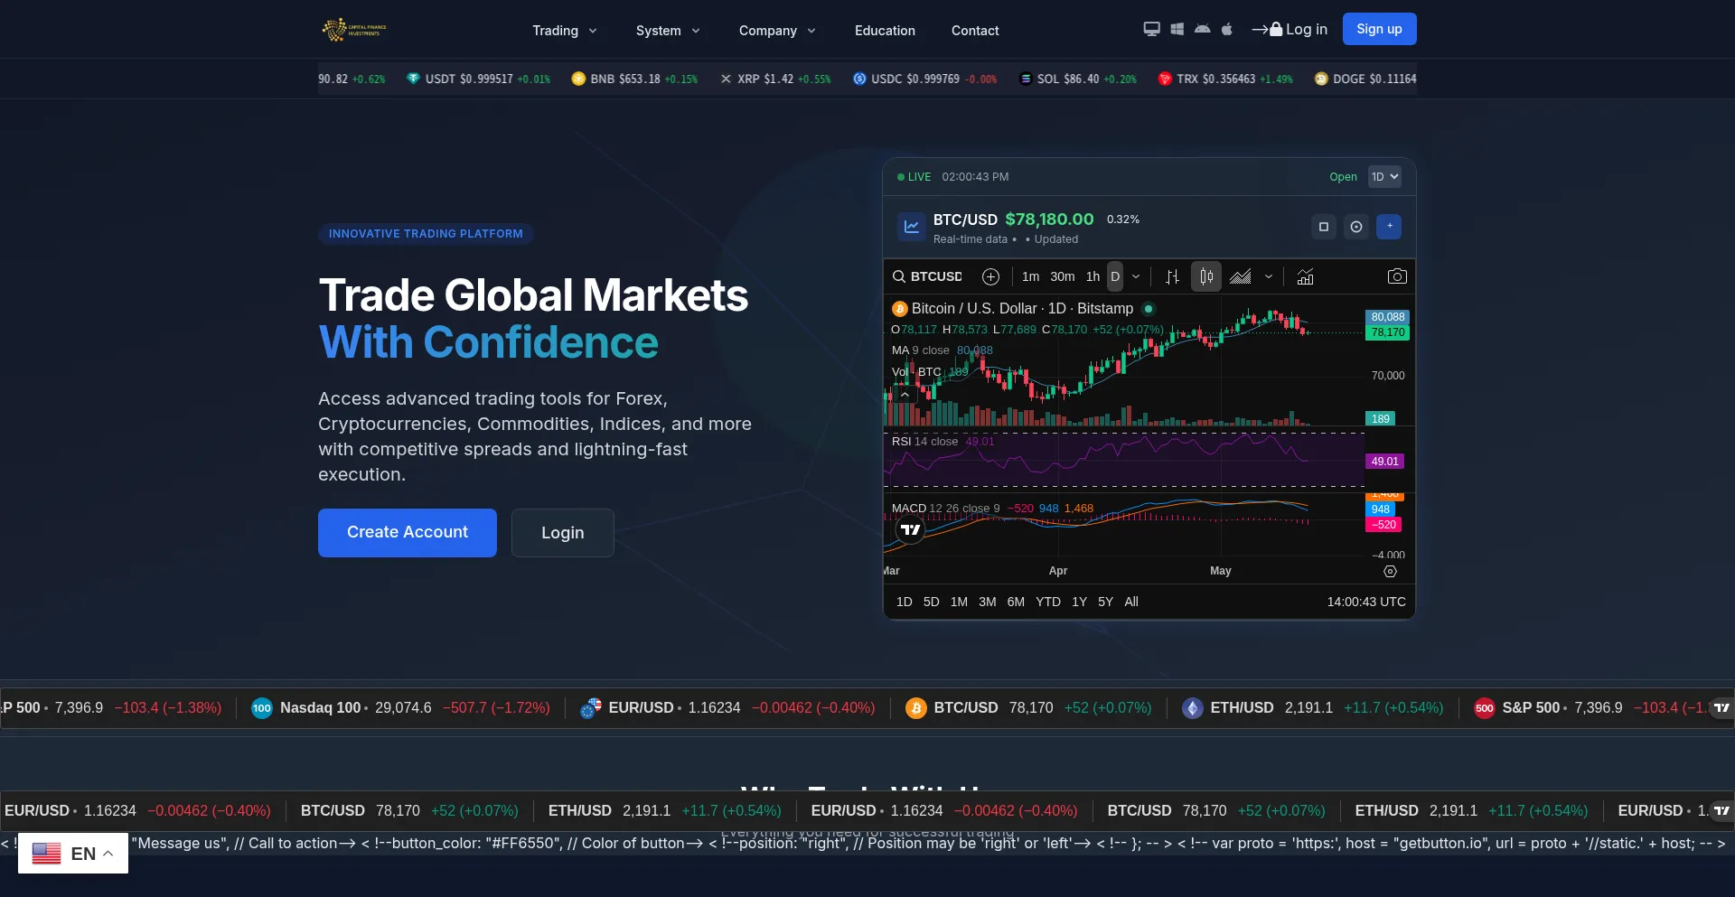The height and width of the screenshot is (897, 1735).
Task: Click the compare/add symbol plus circle icon
Action: [990, 276]
